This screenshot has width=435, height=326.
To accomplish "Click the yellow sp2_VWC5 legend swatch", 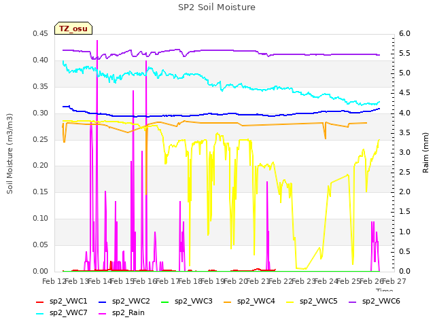I will tap(290, 302).
